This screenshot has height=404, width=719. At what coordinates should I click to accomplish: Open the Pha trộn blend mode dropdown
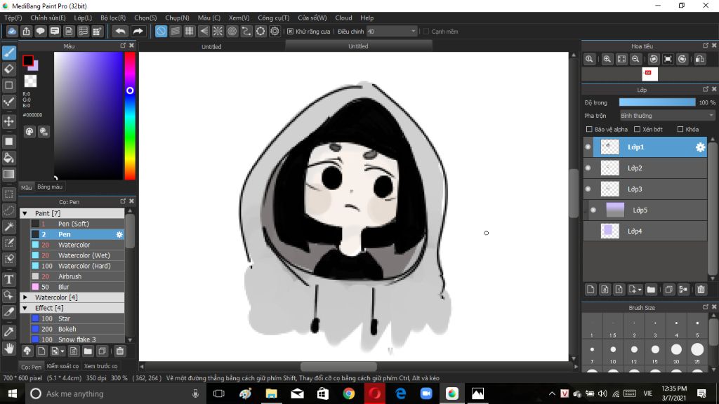[x=667, y=116]
